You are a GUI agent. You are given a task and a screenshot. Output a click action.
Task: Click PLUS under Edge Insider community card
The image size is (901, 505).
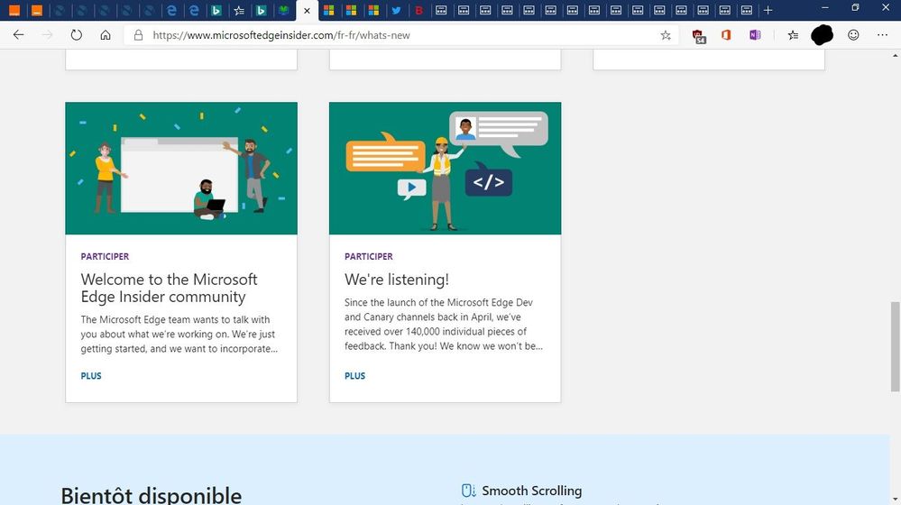click(x=91, y=376)
